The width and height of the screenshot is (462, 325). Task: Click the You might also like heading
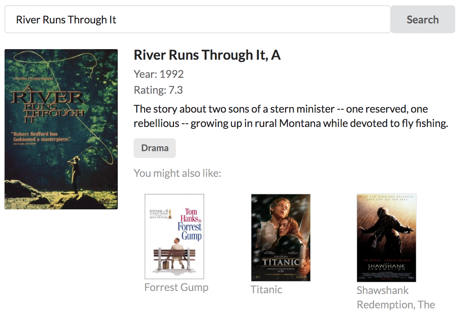click(177, 173)
